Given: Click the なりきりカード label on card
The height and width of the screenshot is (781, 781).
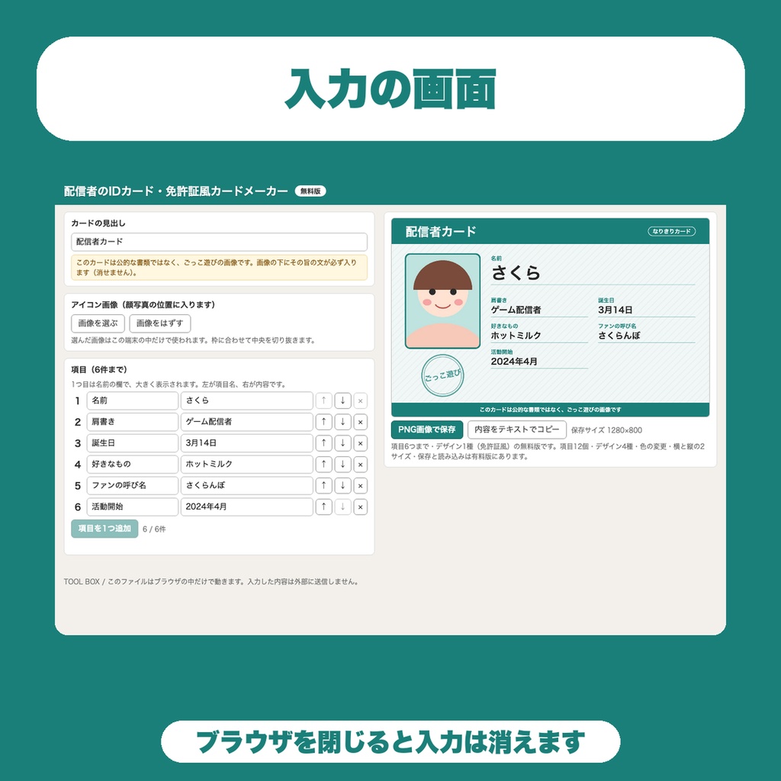Looking at the screenshot, I should 671,231.
